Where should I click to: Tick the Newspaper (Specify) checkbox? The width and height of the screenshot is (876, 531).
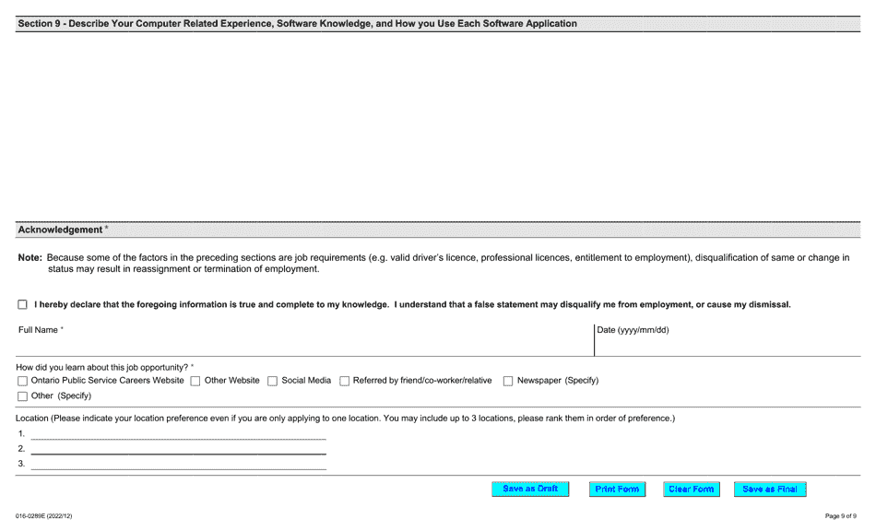coord(508,380)
